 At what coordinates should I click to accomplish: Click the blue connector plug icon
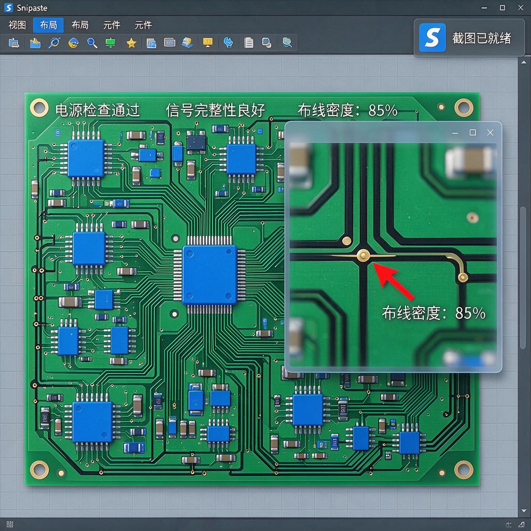[x=228, y=43]
